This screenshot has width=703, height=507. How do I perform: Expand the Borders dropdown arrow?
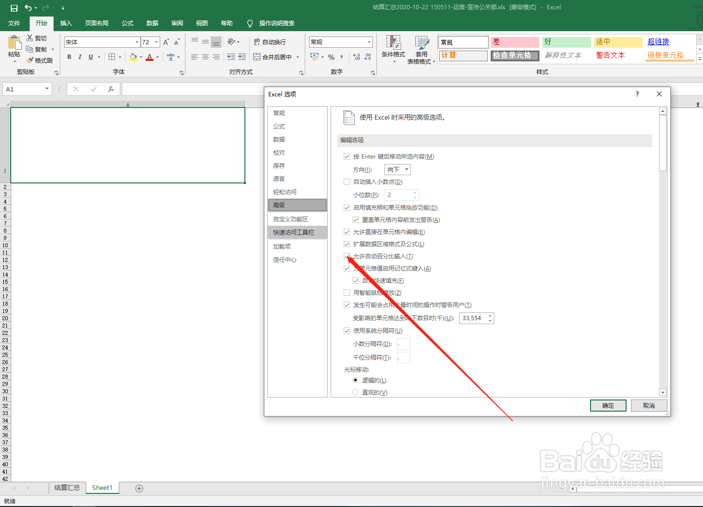120,57
